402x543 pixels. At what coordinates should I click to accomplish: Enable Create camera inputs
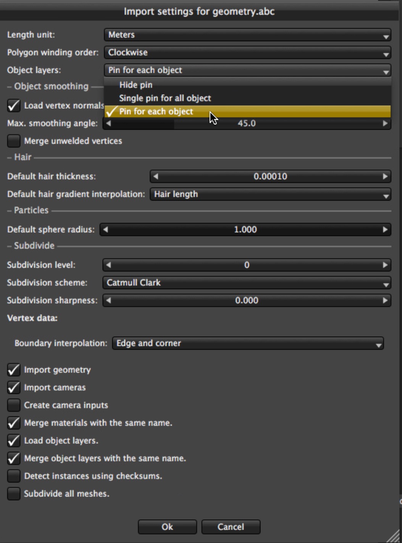[x=14, y=405]
